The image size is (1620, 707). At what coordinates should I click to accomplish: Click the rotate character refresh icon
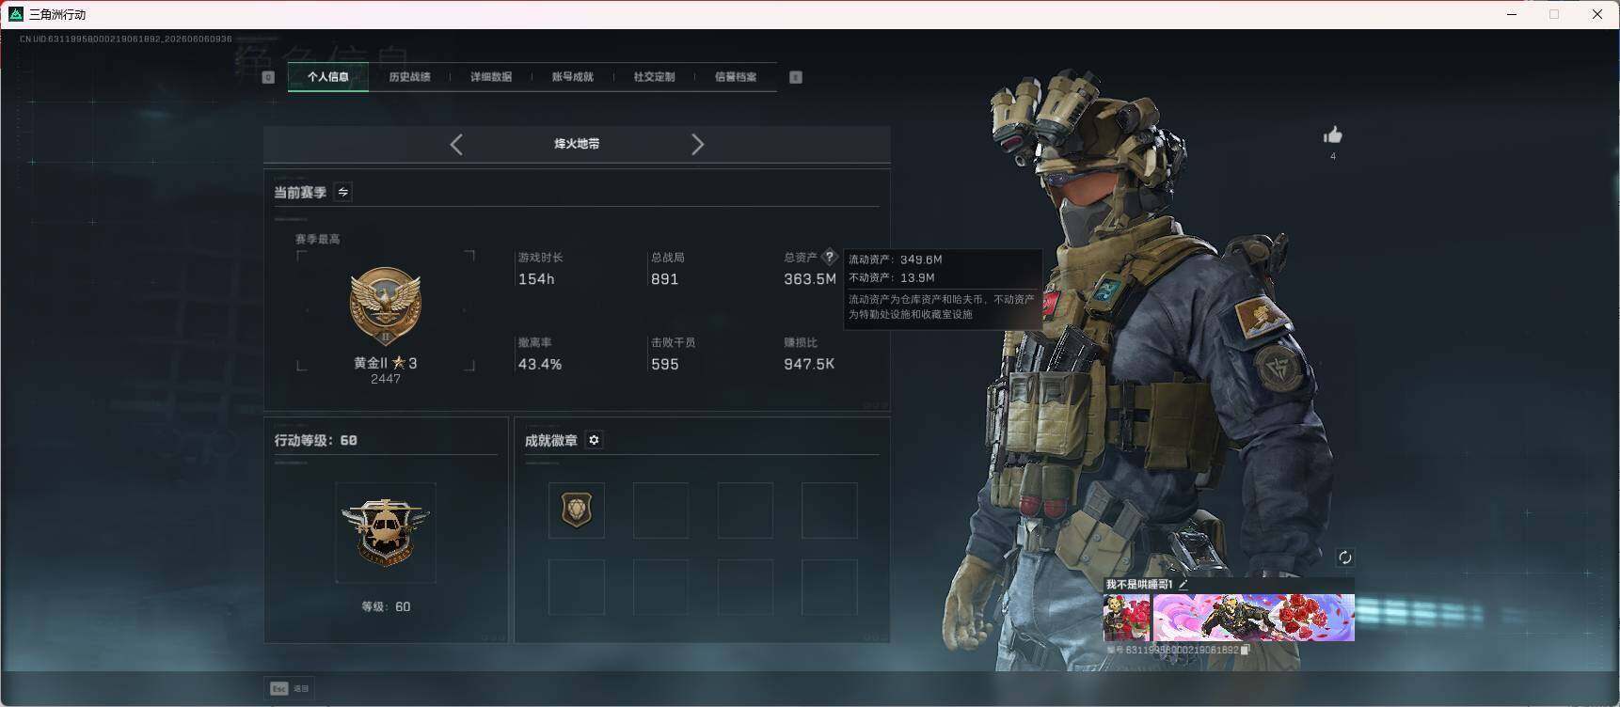1345,558
